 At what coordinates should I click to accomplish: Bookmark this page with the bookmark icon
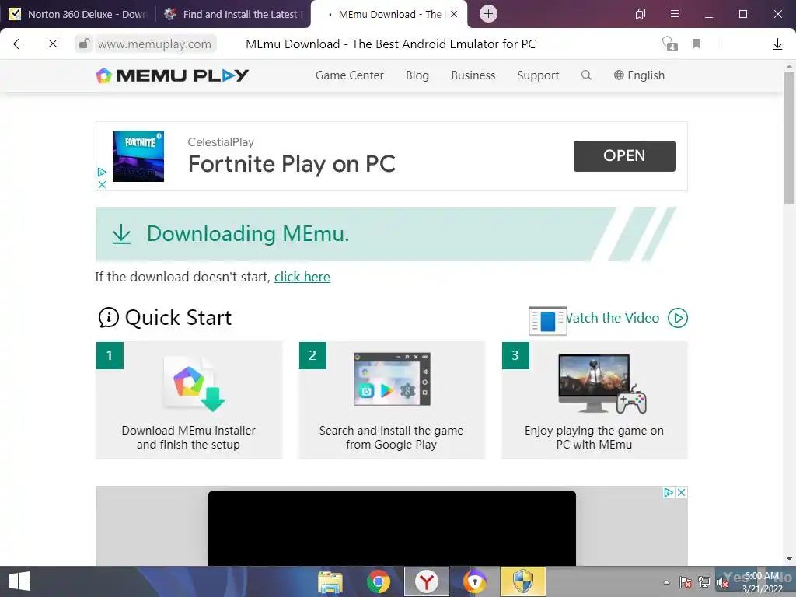pos(696,44)
